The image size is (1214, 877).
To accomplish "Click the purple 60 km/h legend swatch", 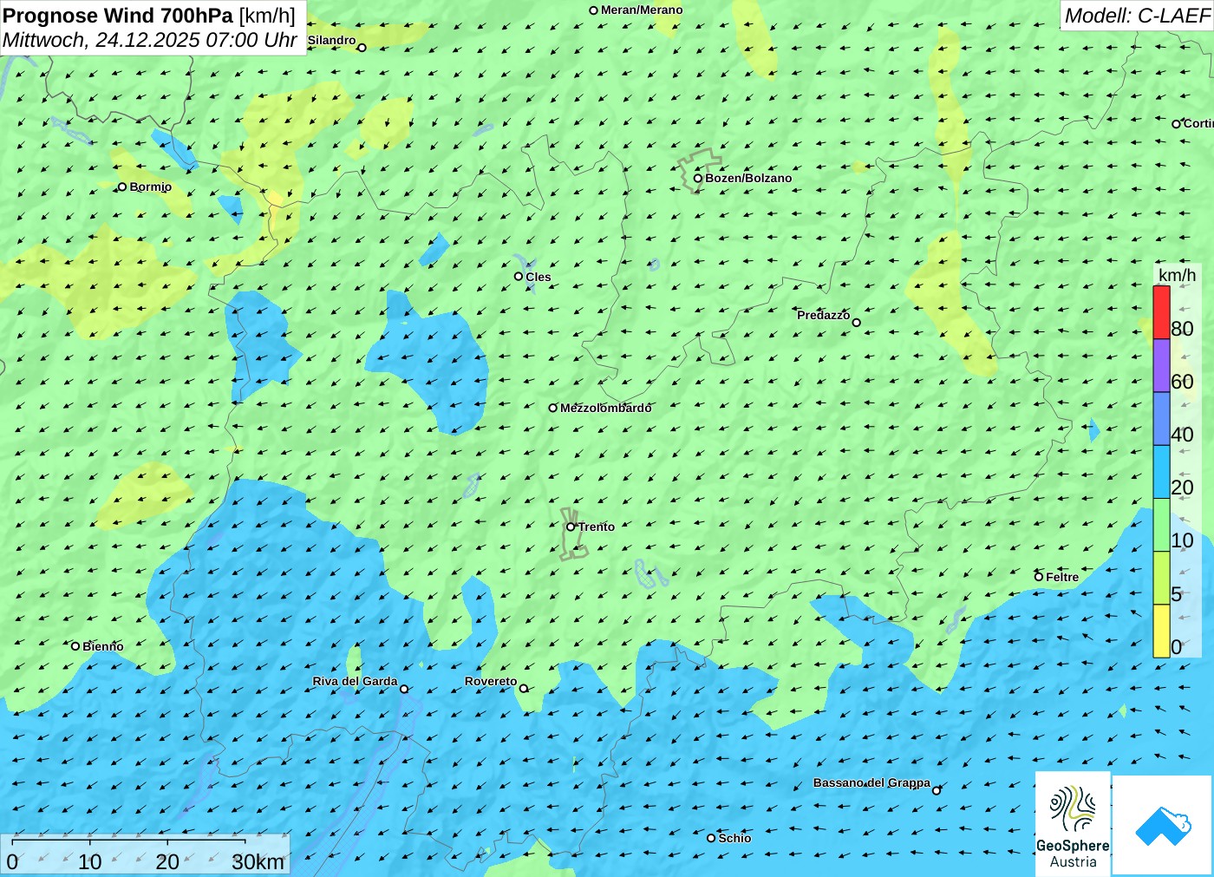I will point(1161,365).
